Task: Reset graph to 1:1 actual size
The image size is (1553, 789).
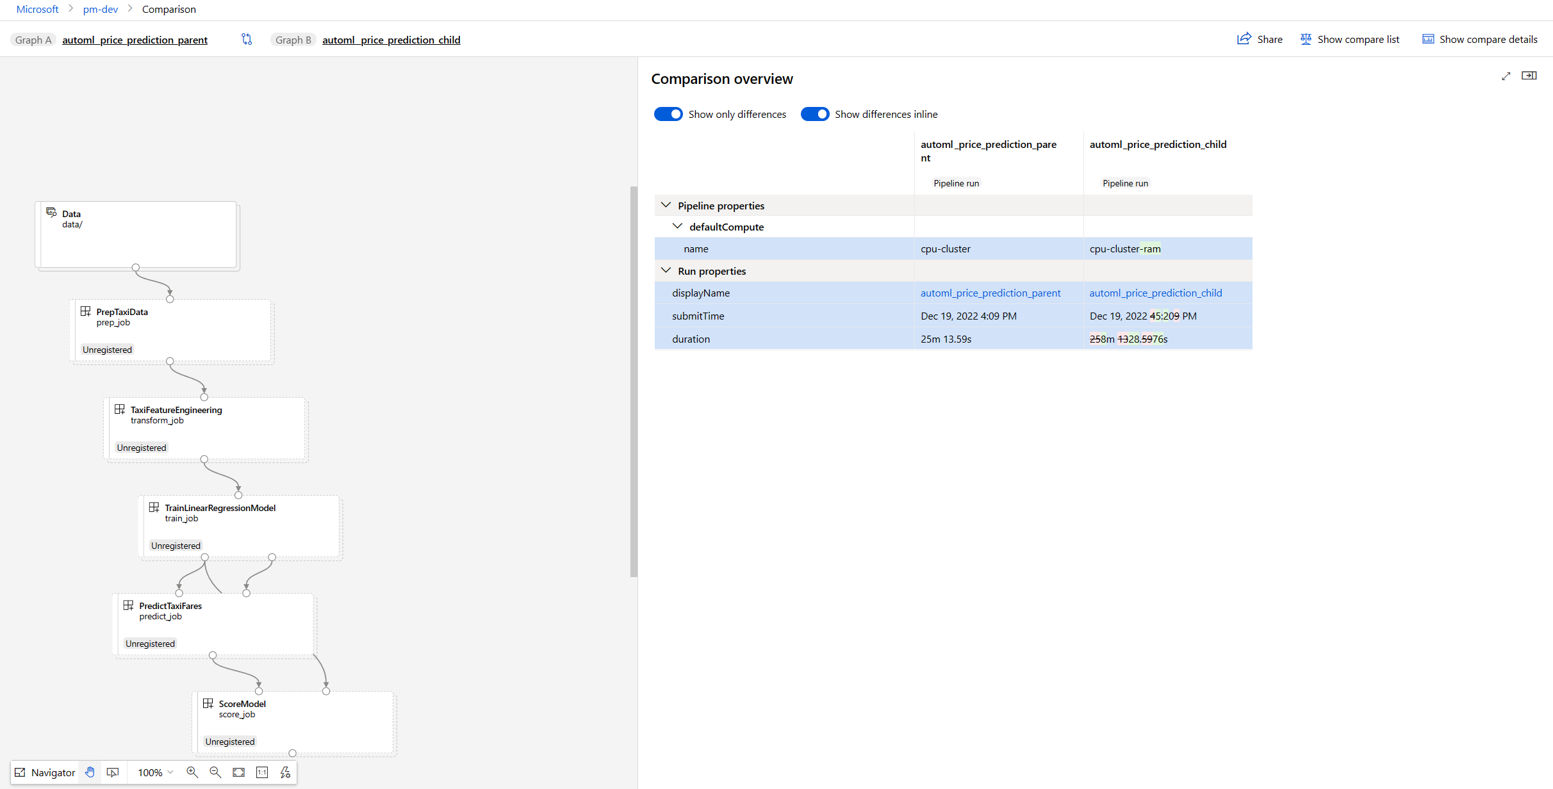Action: click(x=262, y=772)
